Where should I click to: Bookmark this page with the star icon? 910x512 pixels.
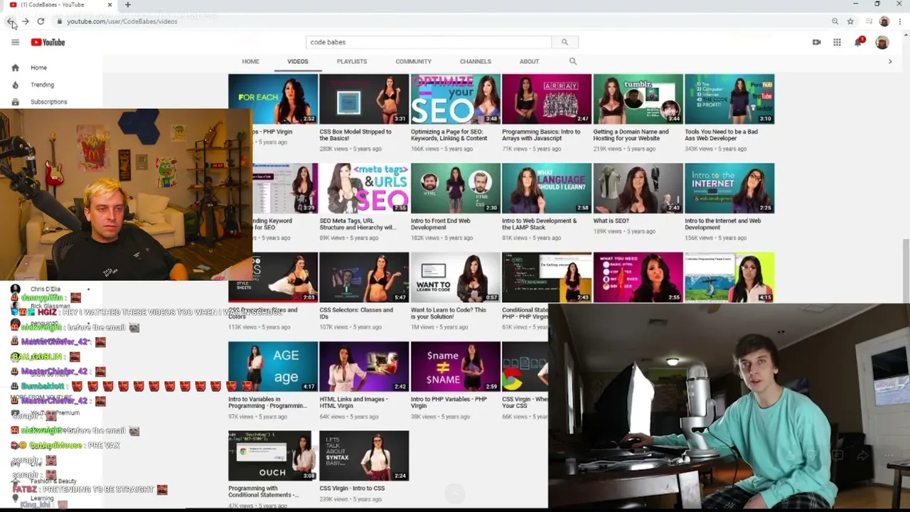(850, 22)
